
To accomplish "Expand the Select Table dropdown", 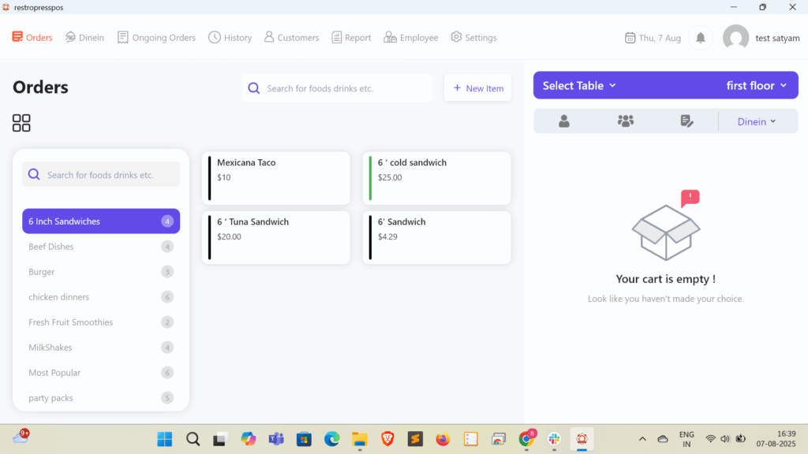I will [580, 85].
